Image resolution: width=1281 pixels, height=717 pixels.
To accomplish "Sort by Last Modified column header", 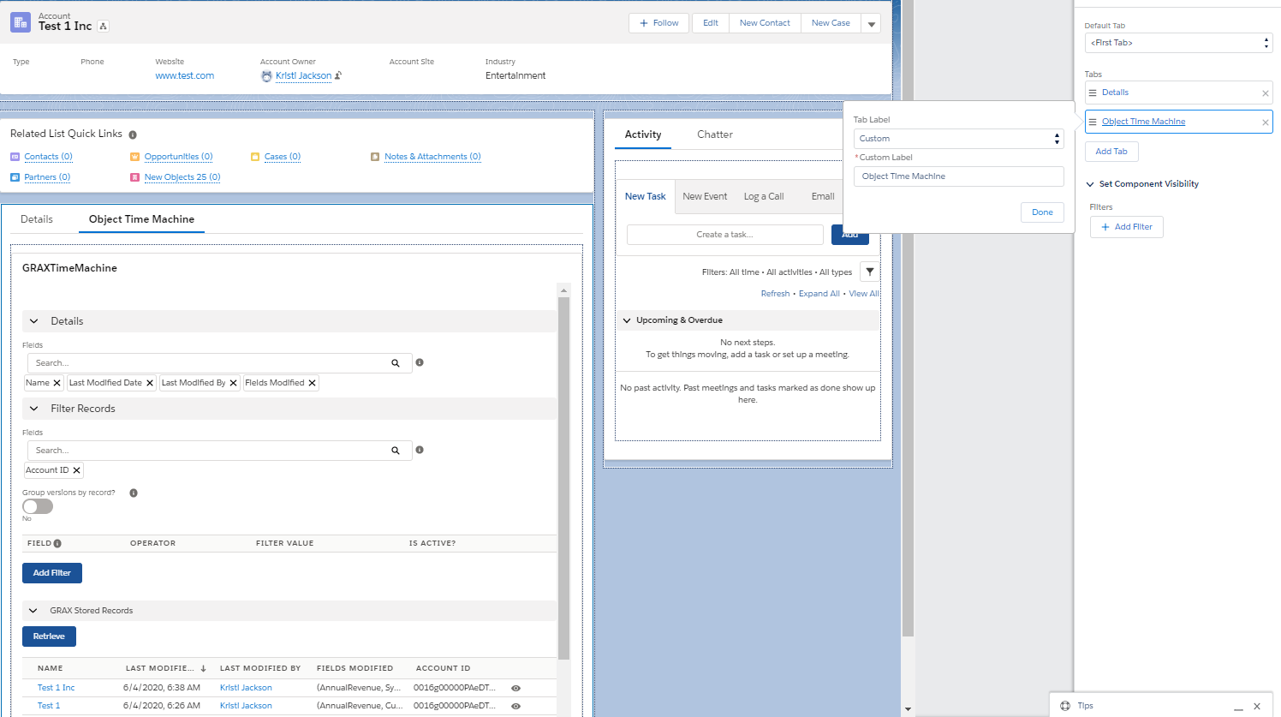I will coord(166,668).
